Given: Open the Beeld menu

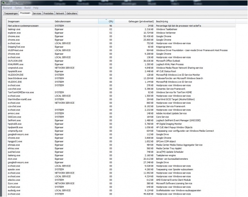Looking at the screenshot, I should point(27,8).
